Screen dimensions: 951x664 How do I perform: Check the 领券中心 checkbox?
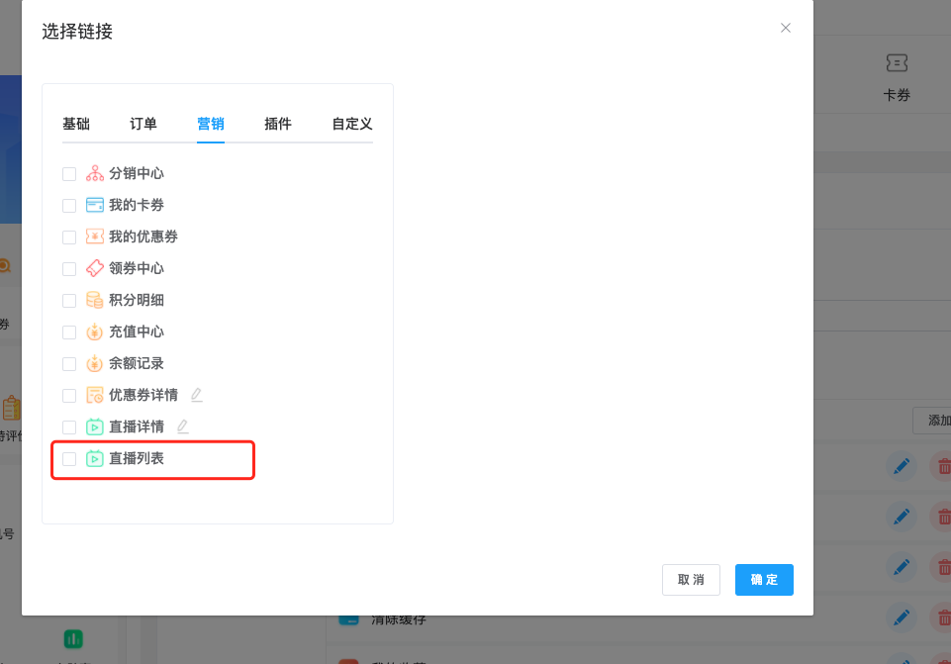point(69,268)
